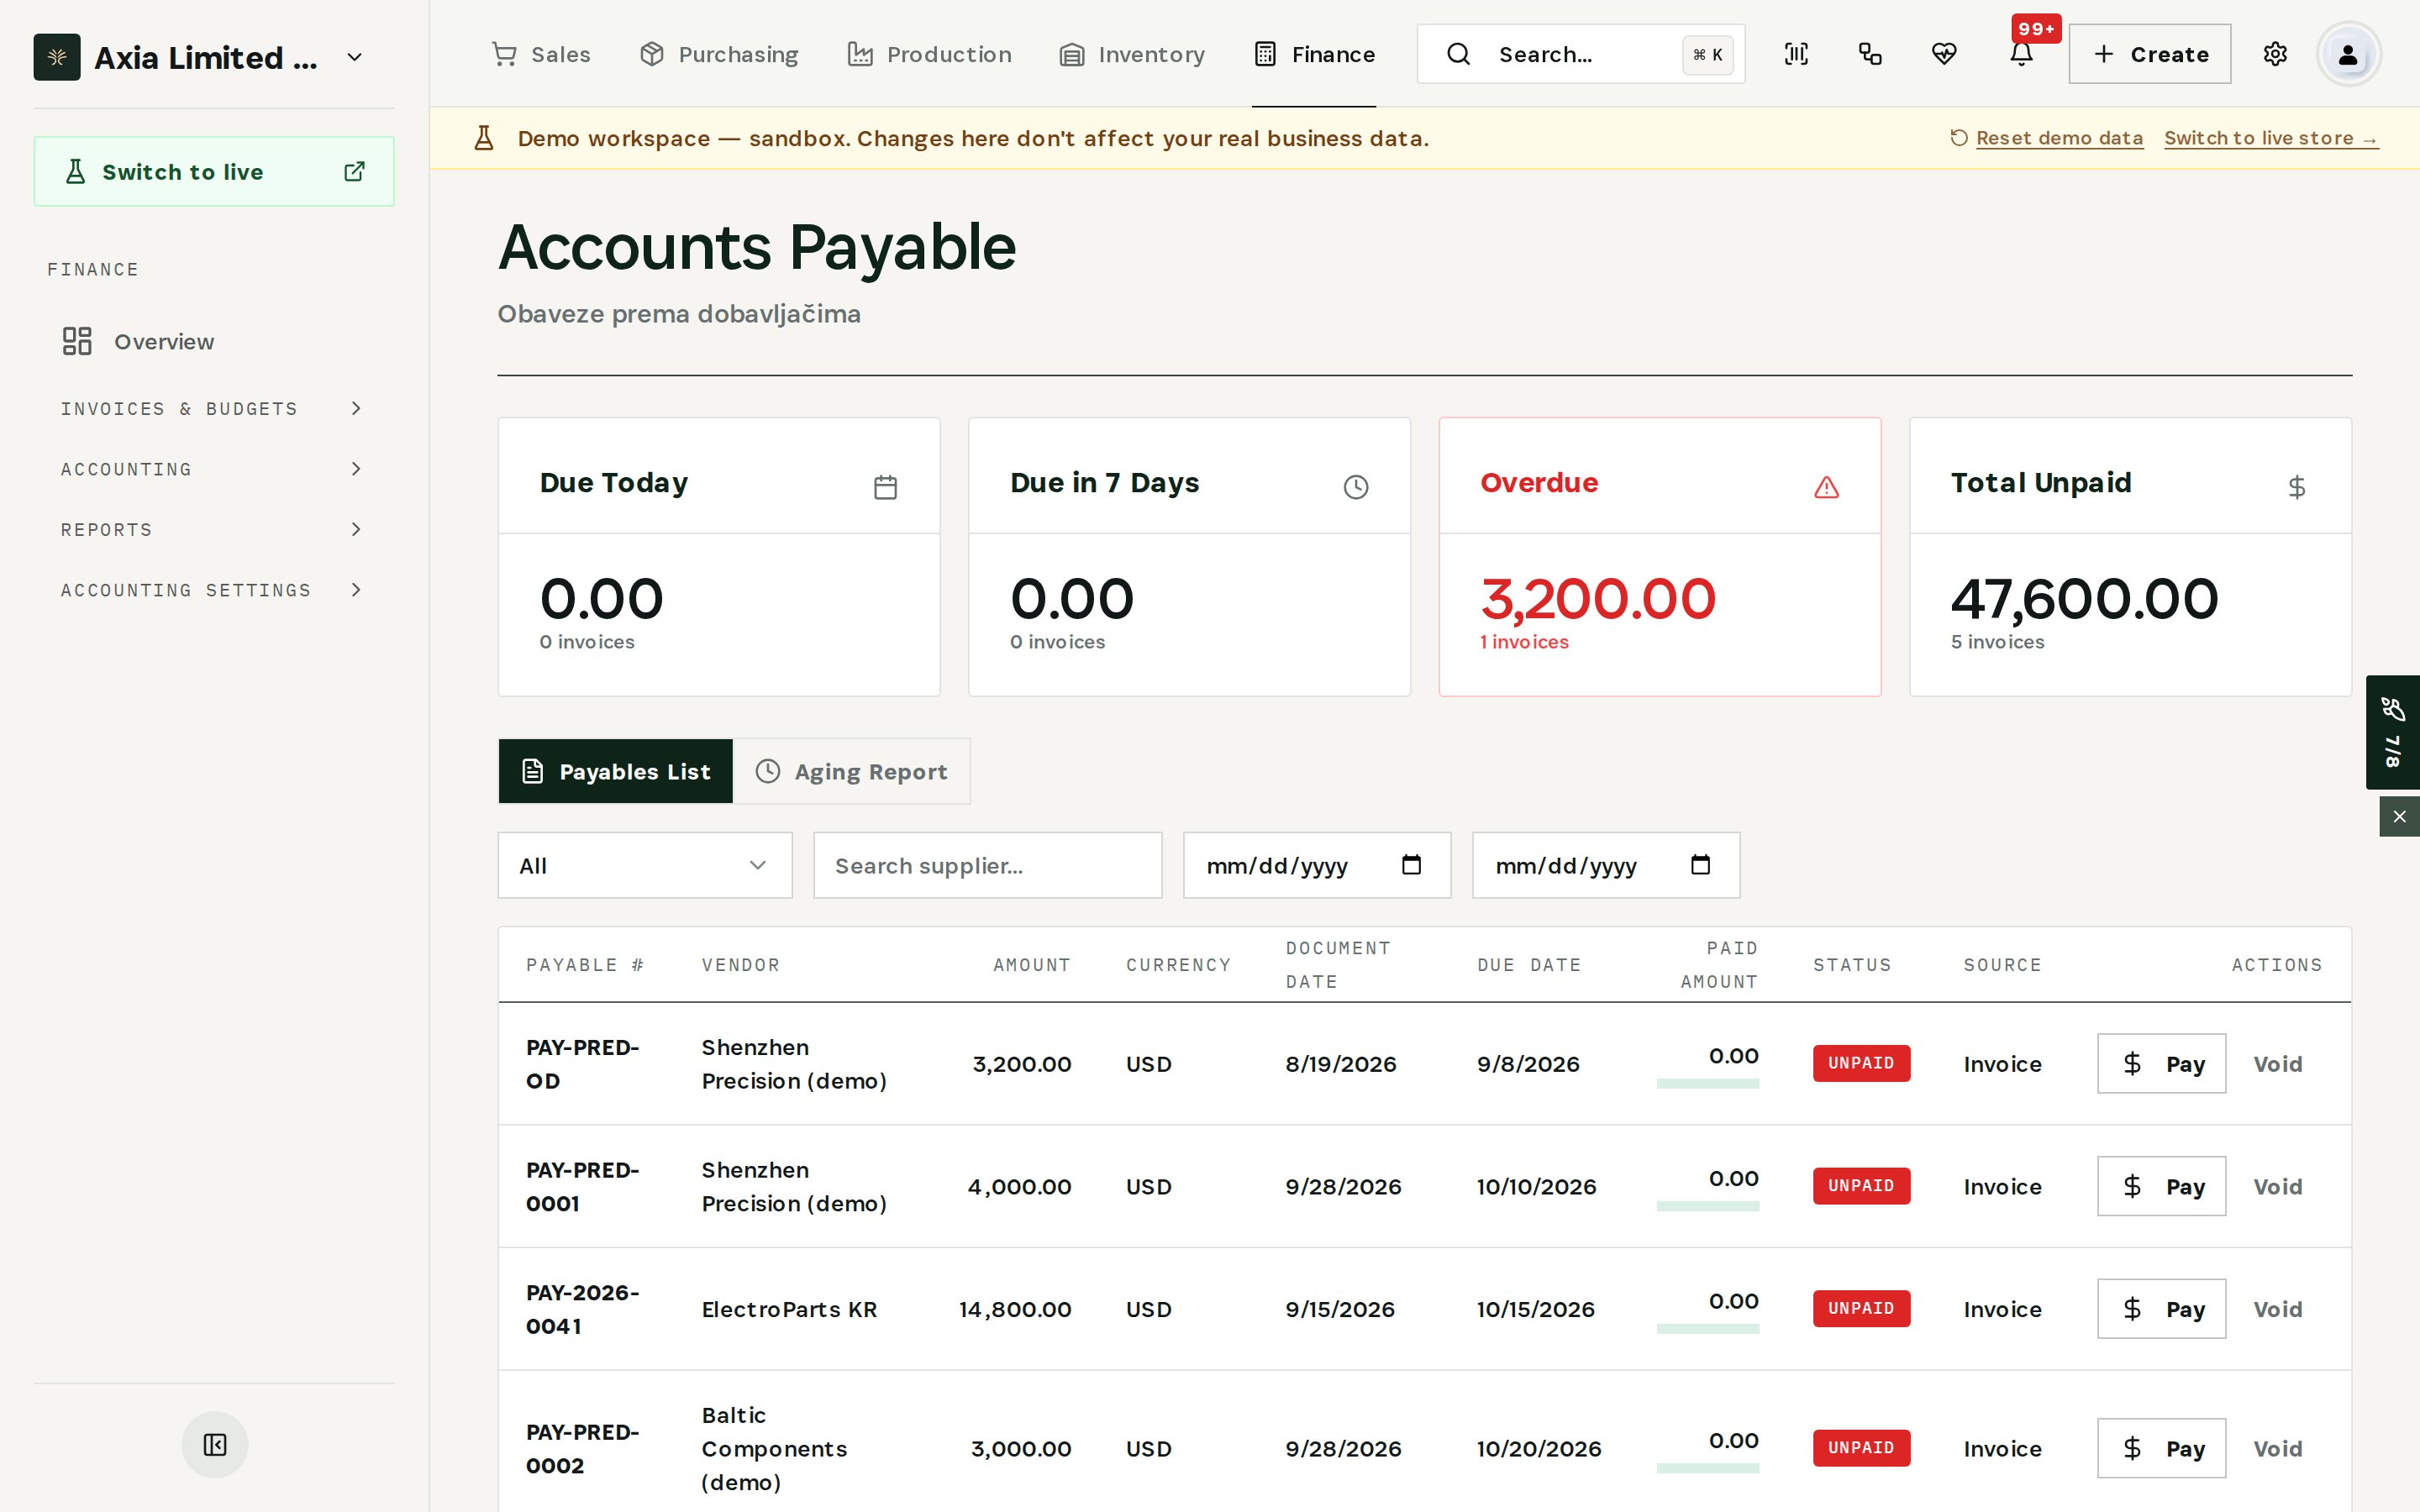Click Switch to live store link
The height and width of the screenshot is (1512, 2420).
pyautogui.click(x=2271, y=138)
